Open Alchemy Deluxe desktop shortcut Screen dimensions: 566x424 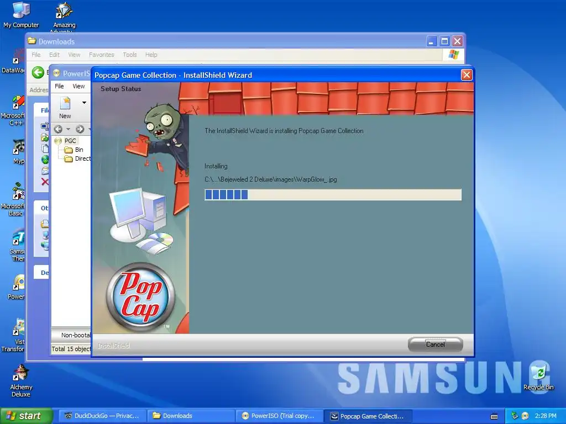pyautogui.click(x=21, y=381)
